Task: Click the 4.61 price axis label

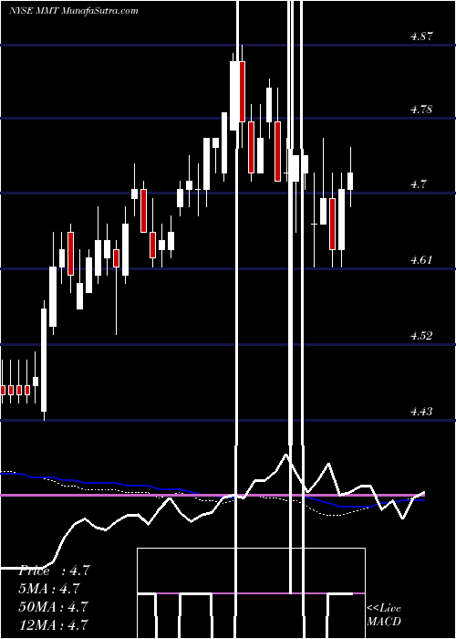Action: pos(421,260)
